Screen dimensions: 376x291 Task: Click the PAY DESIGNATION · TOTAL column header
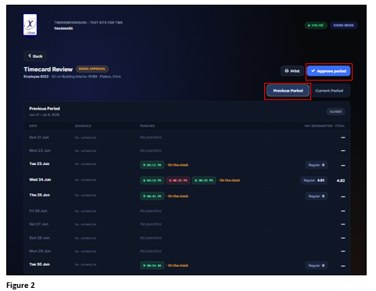[x=324, y=126]
